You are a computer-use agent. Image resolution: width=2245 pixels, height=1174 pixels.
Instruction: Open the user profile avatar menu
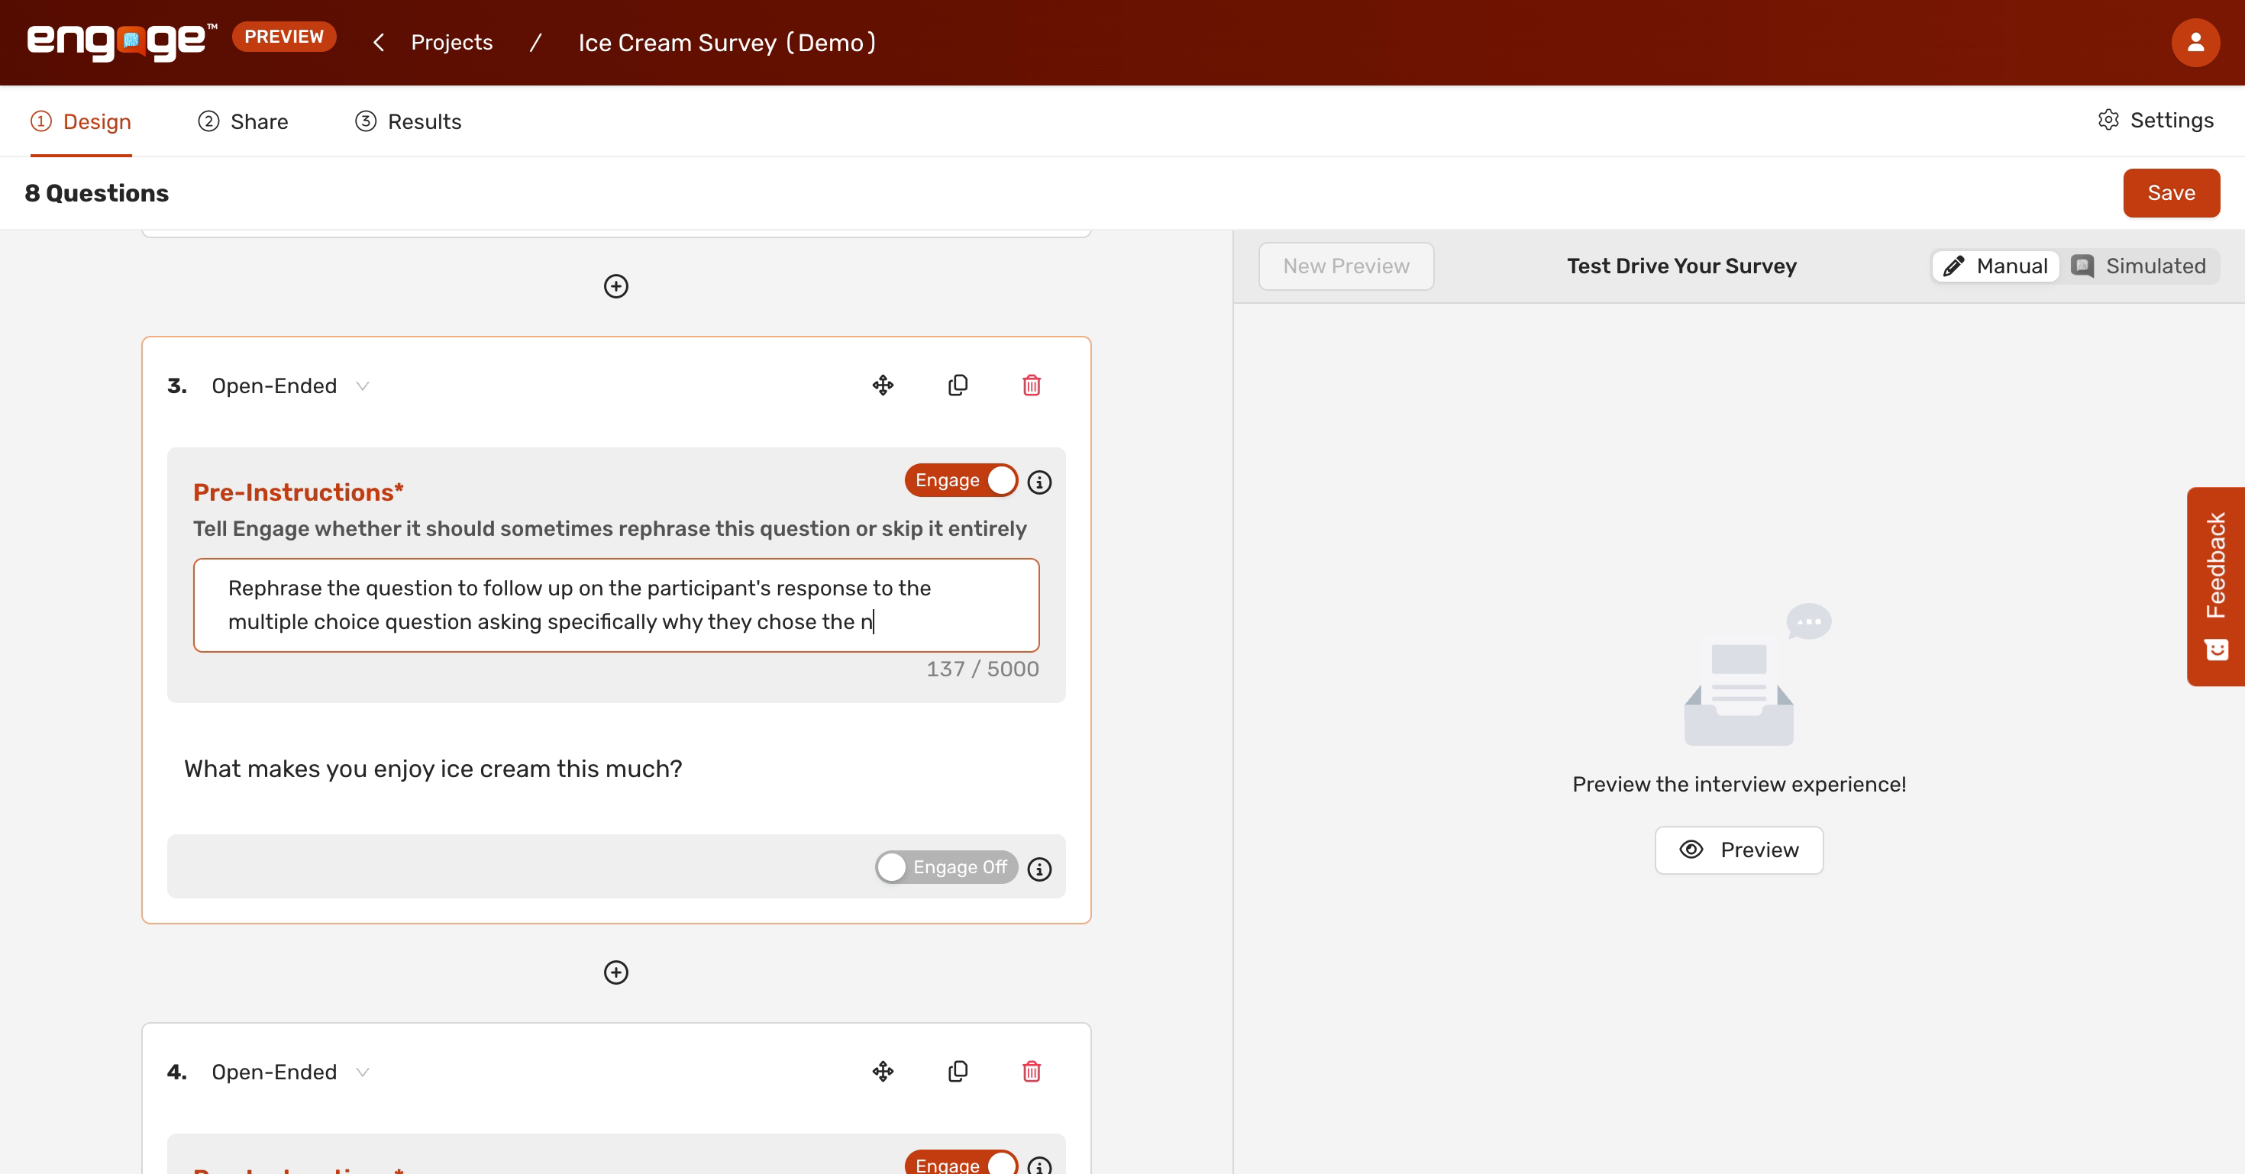2195,42
